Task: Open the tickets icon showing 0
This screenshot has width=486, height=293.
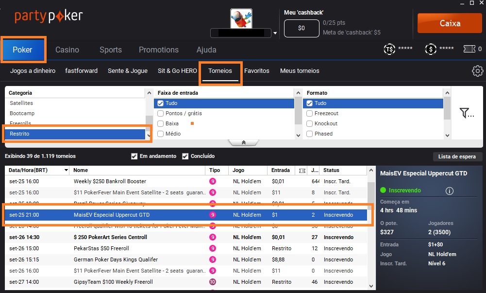Action: [x=469, y=49]
